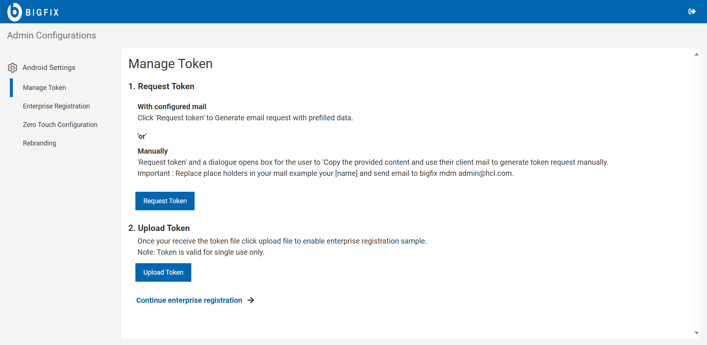707x345 pixels.
Task: Open the Manage Token section
Action: (x=44, y=87)
